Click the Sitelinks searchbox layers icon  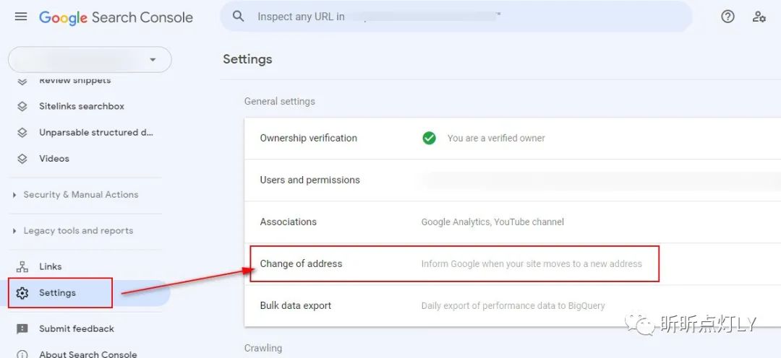tap(22, 106)
